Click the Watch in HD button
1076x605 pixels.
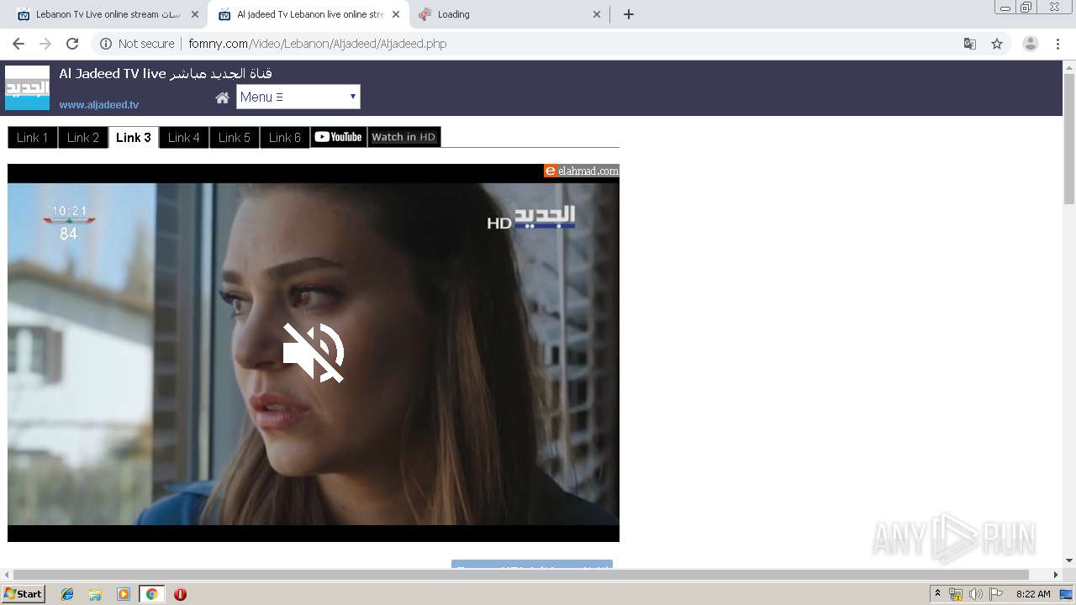click(404, 137)
